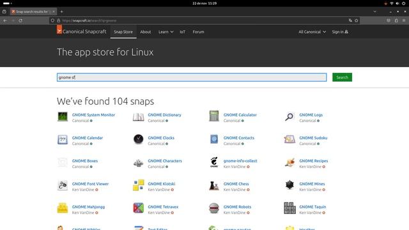The image size is (409, 230).
Task: Open the list all tabs chevron
Action: (x=375, y=11)
